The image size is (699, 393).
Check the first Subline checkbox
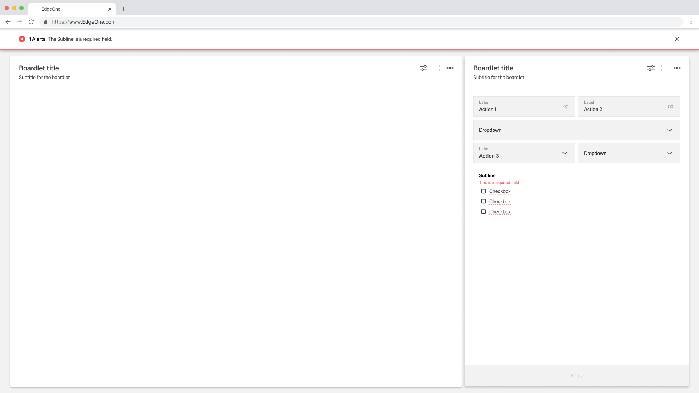coord(483,191)
